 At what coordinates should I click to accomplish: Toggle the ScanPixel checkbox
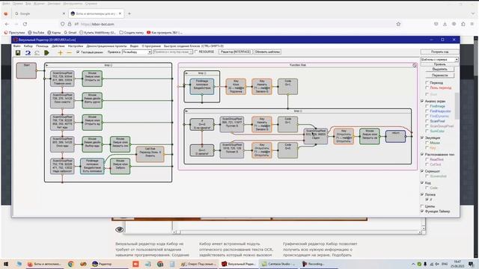point(427,121)
